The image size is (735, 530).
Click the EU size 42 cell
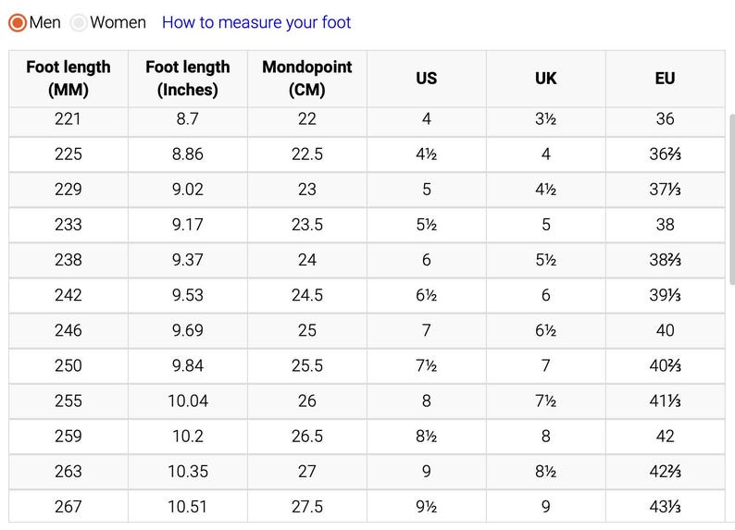(665, 436)
